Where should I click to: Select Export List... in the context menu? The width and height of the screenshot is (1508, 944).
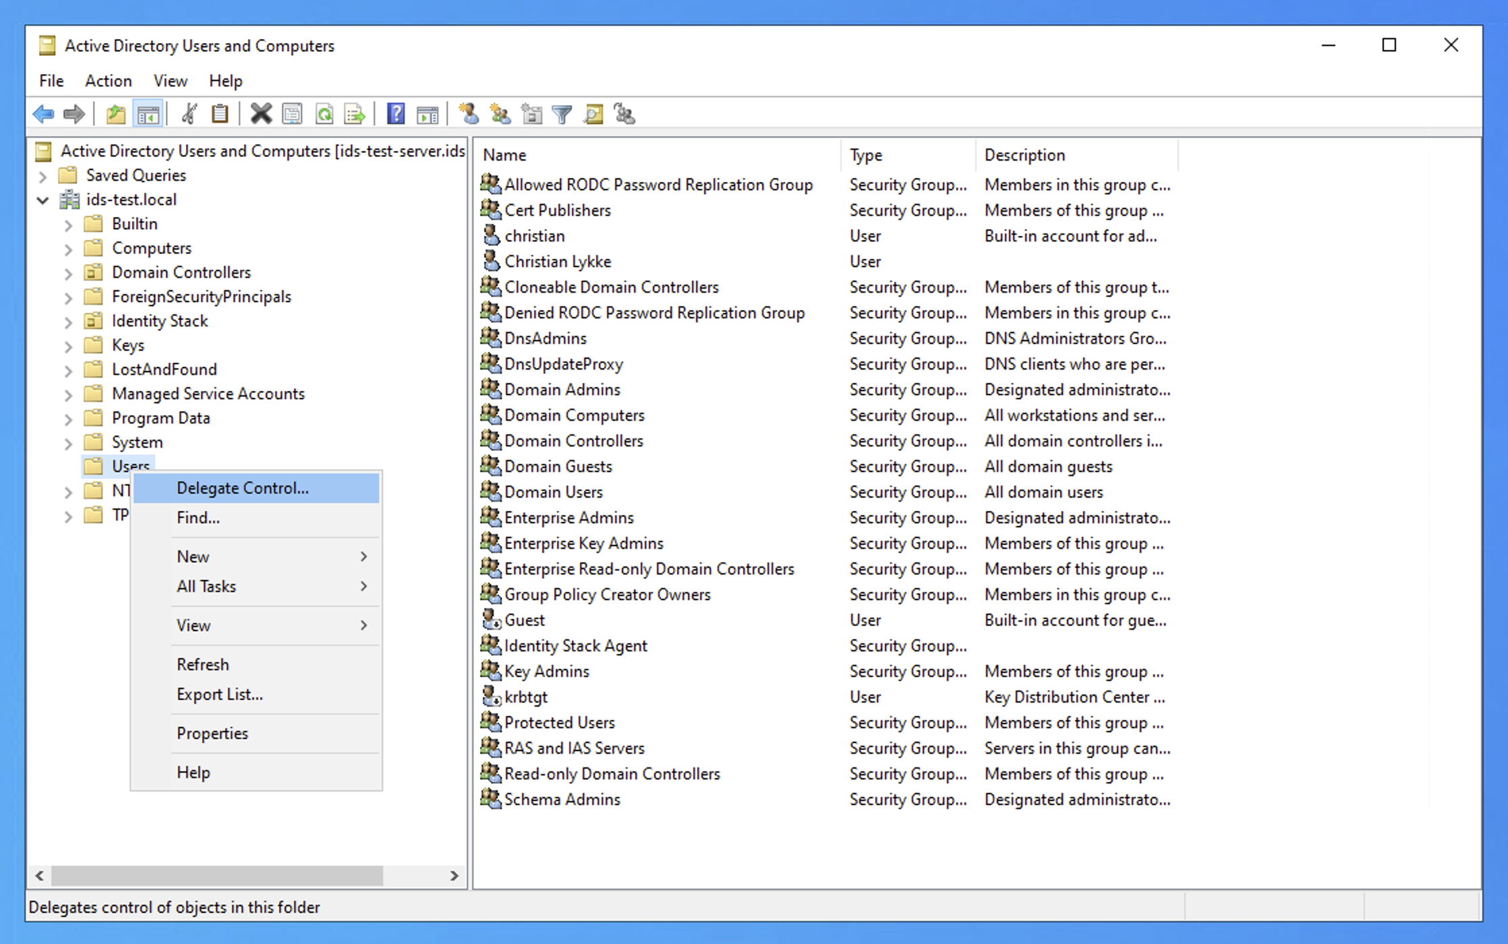(256, 694)
